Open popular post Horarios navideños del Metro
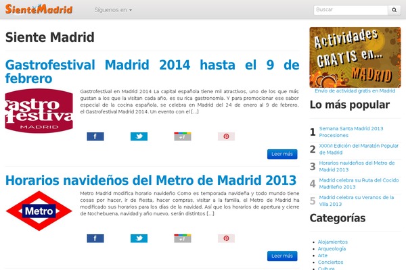Image resolution: width=406 pixels, height=270 pixels. click(x=357, y=166)
